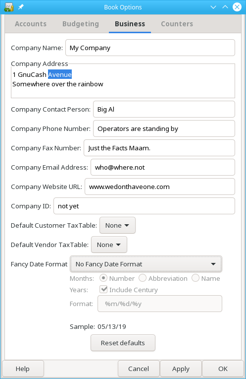246x379 pixels.
Task: Apply the Book Options changes
Action: click(x=181, y=369)
